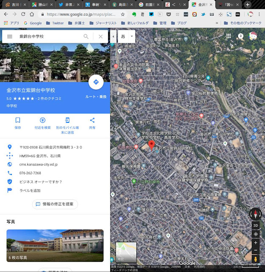Open the Chrome three-dot menu
Image resolution: width=265 pixels, height=272 pixels.
point(259,14)
